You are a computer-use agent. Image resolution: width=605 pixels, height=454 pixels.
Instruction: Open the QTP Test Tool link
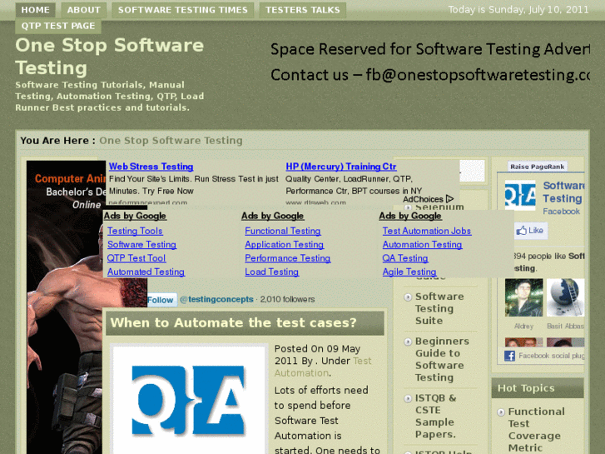[x=136, y=257]
